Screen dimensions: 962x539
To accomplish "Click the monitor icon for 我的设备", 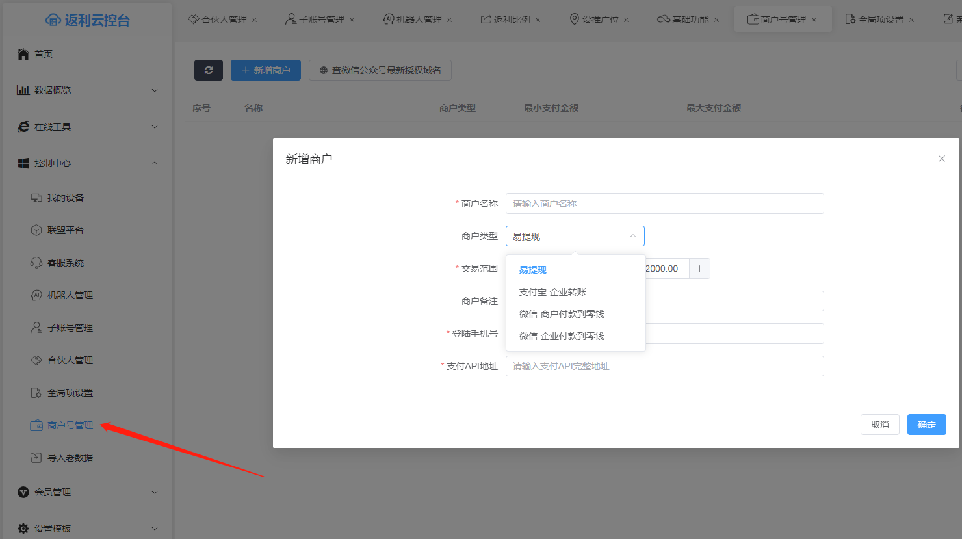I will coord(36,198).
